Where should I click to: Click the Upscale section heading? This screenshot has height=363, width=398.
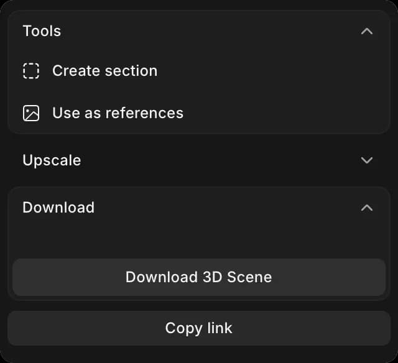(52, 160)
